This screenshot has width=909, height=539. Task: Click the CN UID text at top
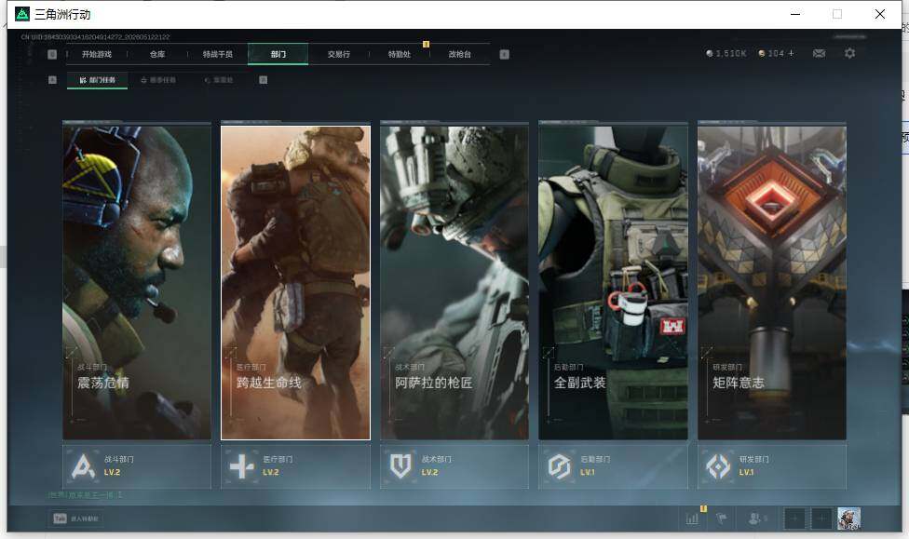pyautogui.click(x=96, y=37)
